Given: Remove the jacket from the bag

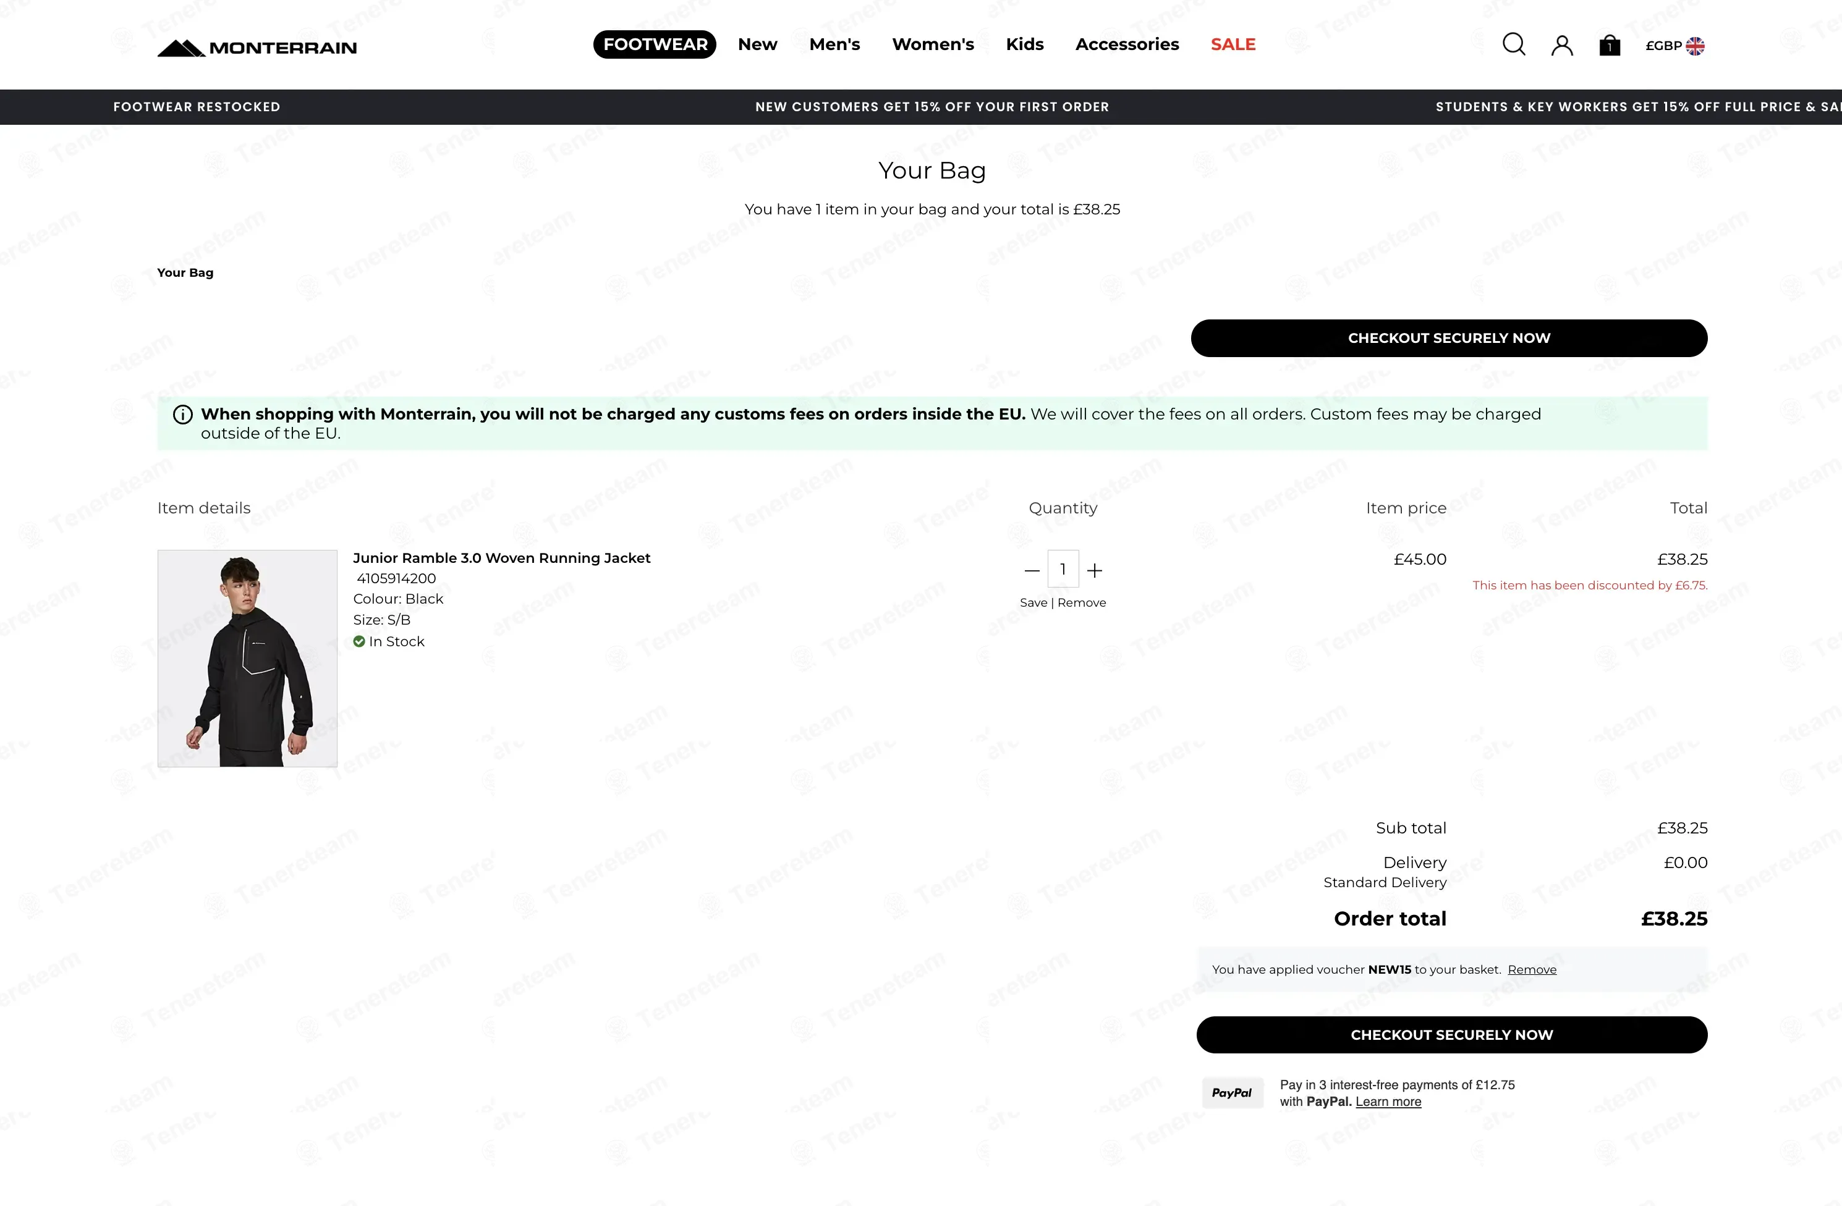Looking at the screenshot, I should (x=1082, y=602).
